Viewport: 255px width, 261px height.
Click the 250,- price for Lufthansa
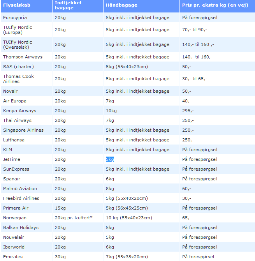tap(188, 140)
